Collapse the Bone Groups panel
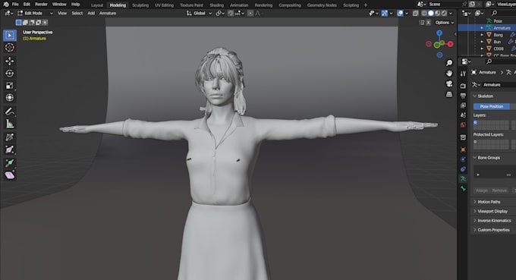Viewport: 516px width, 280px height. coord(474,158)
